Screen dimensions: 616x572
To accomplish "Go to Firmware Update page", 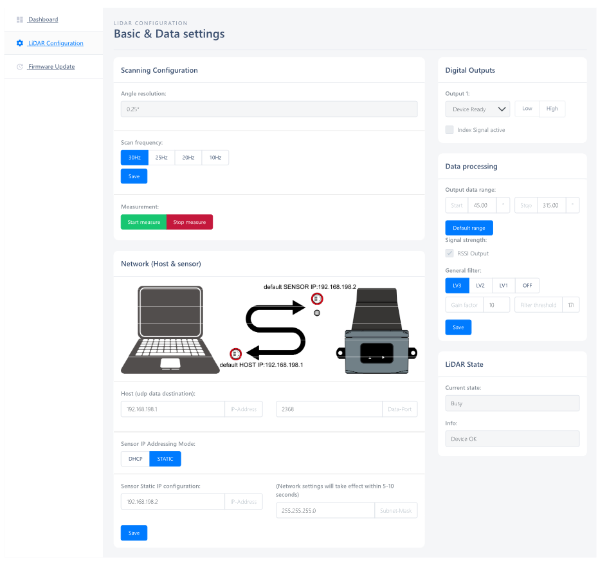I will pos(51,66).
